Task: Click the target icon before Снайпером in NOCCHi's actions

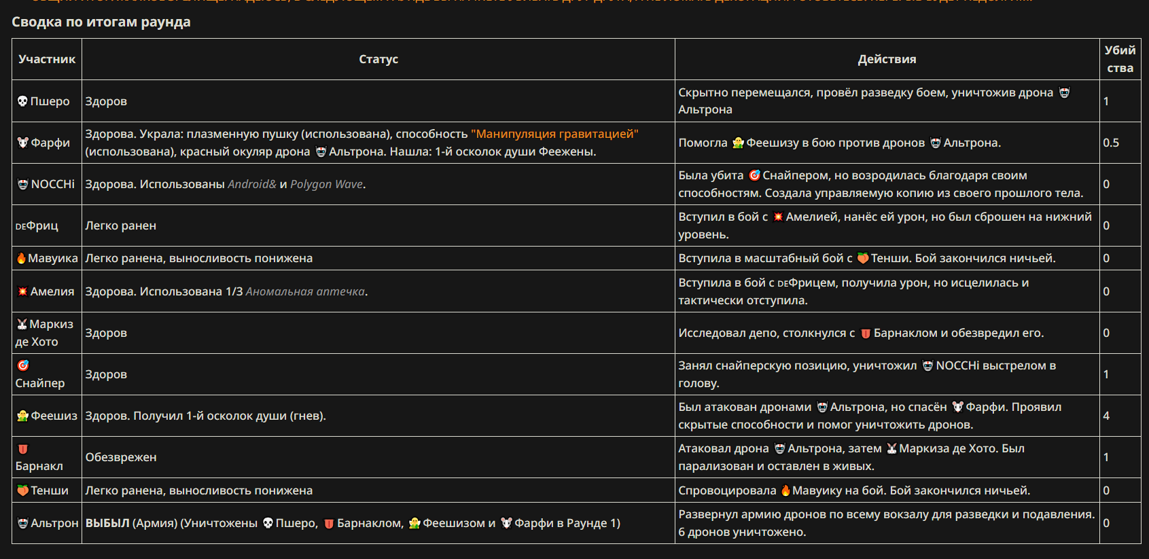Action: click(x=754, y=175)
